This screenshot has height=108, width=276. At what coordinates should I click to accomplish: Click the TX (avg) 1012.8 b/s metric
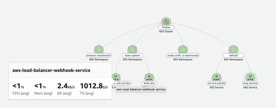tap(94, 89)
